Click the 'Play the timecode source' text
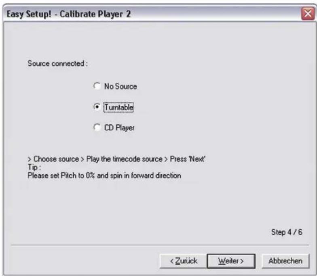 [125, 159]
